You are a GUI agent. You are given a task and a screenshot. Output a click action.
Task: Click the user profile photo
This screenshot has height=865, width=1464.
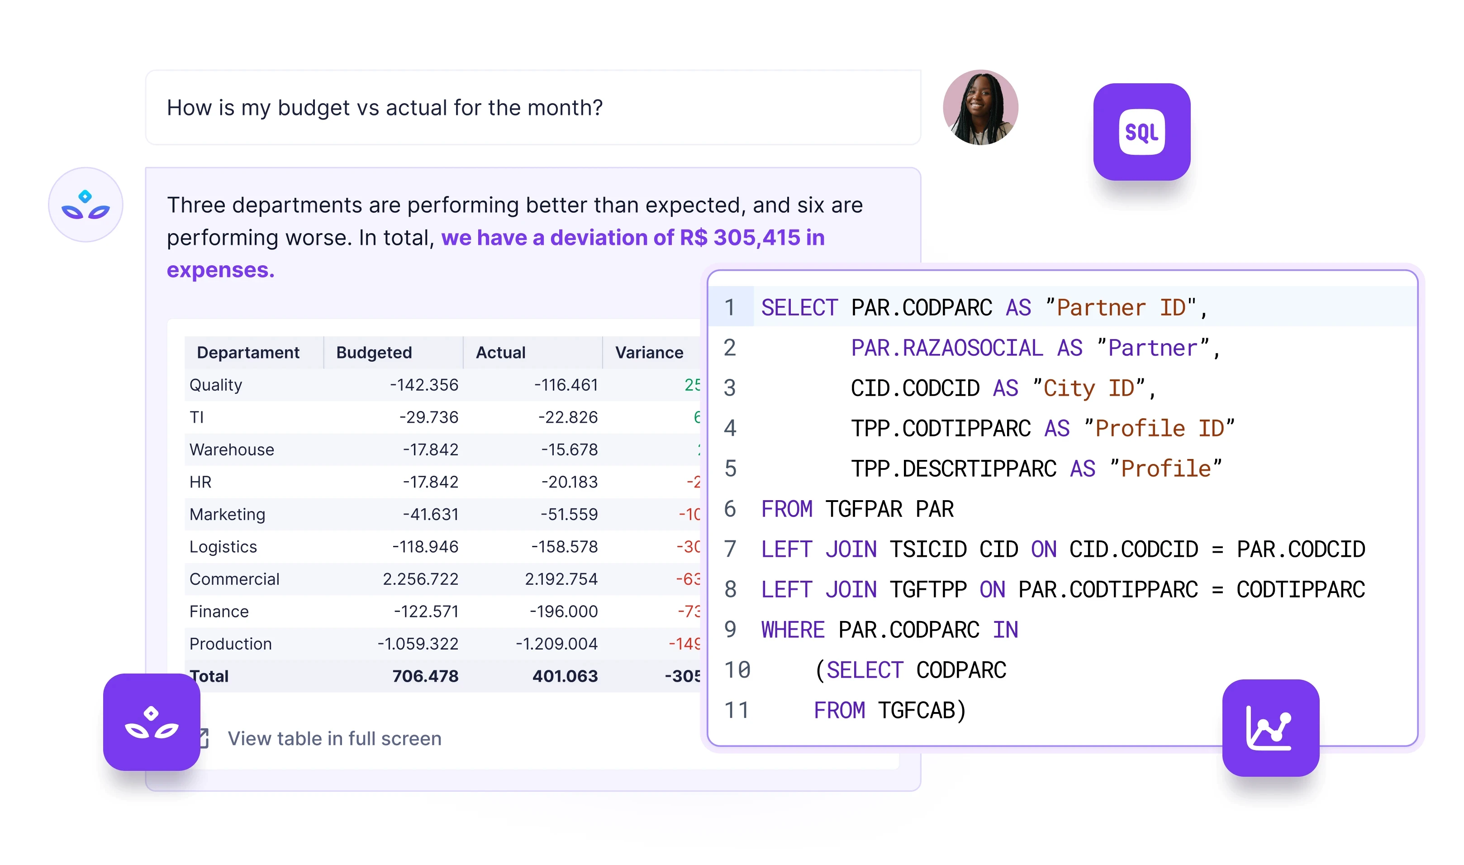pos(980,107)
